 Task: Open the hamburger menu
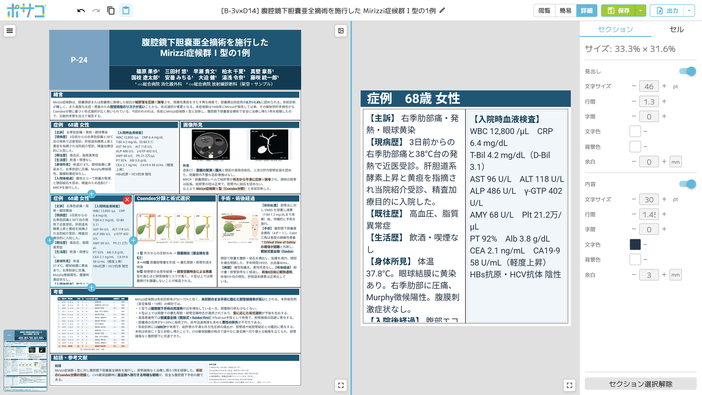click(10, 31)
